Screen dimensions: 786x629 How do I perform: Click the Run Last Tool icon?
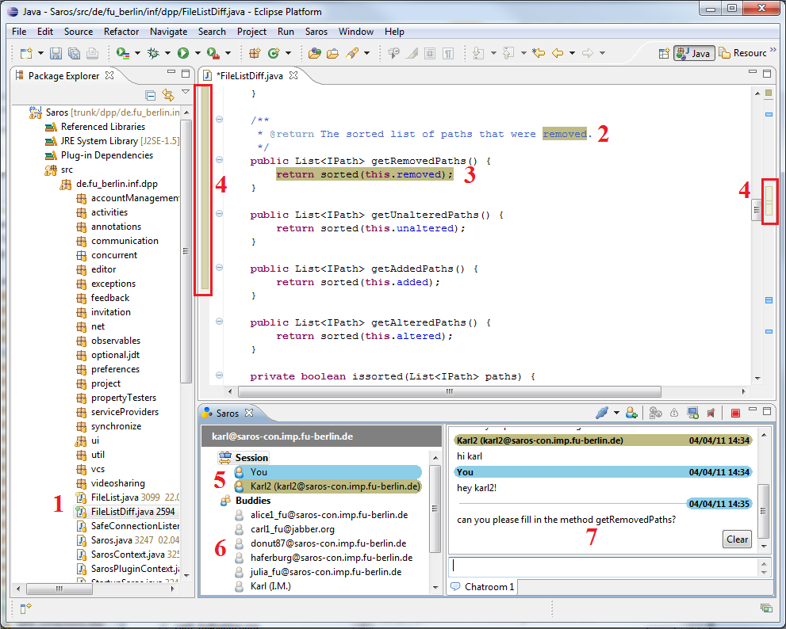(122, 53)
